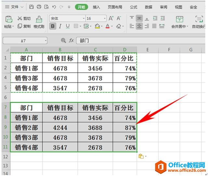Expand the 粘贴 dropdown arrow
The height and width of the screenshot is (176, 208).
coord(13,27)
